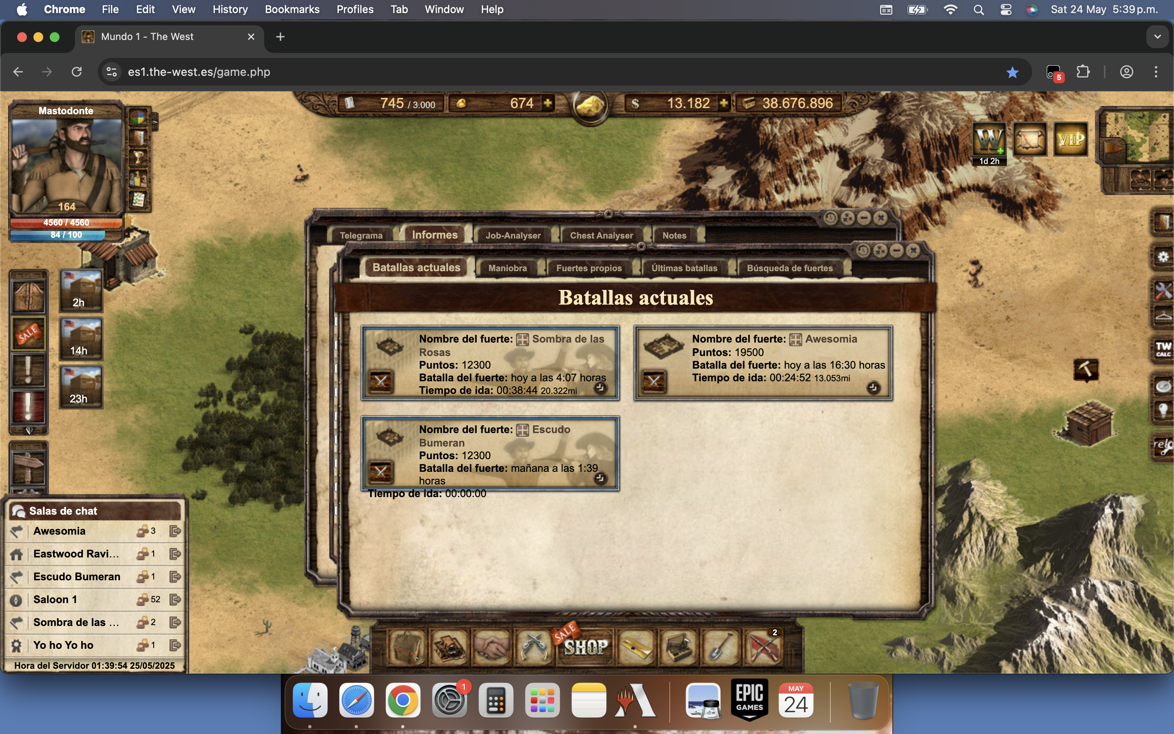Click the Awesomia fort name link
1174x734 pixels.
(x=830, y=339)
